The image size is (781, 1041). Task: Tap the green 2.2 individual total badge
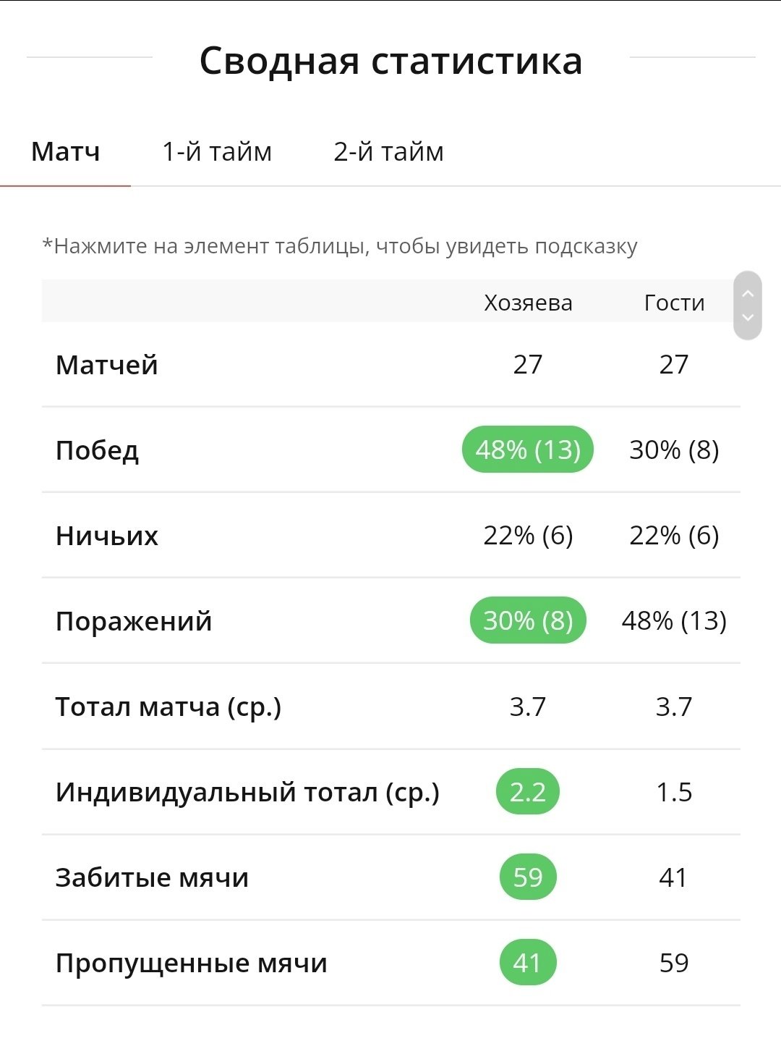click(528, 791)
